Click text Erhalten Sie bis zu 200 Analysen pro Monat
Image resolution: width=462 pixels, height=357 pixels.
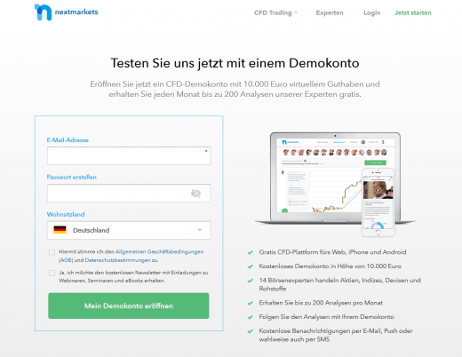321,303
